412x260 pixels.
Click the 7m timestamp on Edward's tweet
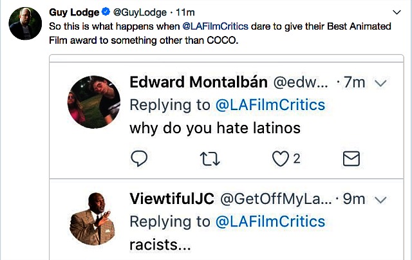(x=353, y=83)
